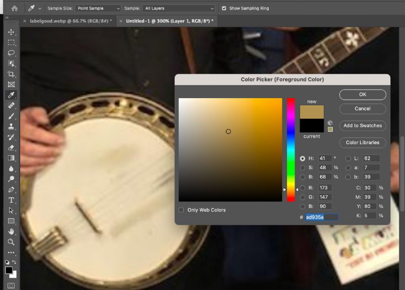Screen dimensions: 405x290
Task: Select the Object Selection tool
Action: point(11,64)
